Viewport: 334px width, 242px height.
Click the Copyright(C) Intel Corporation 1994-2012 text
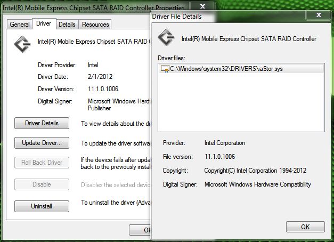tap(255, 171)
